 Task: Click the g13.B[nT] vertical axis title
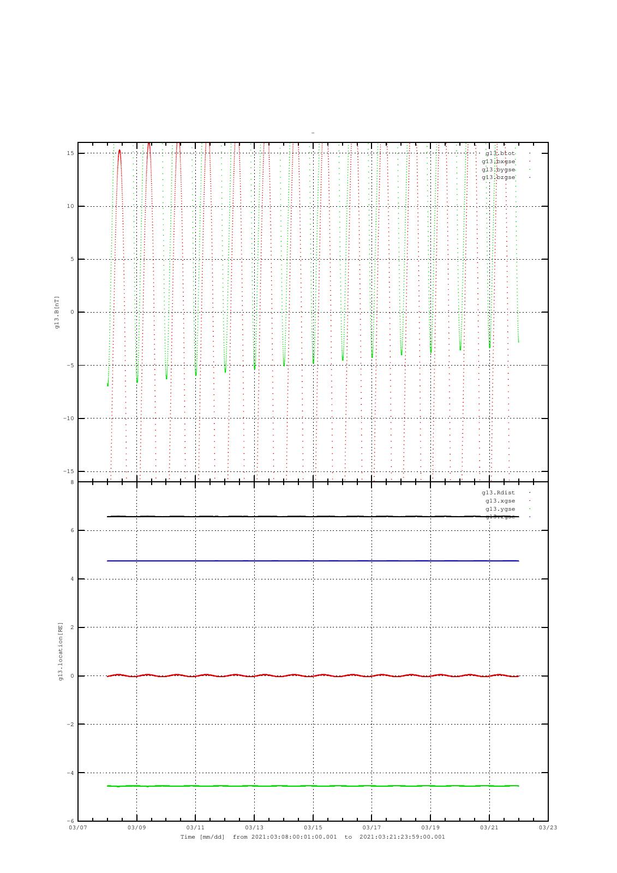[57, 312]
